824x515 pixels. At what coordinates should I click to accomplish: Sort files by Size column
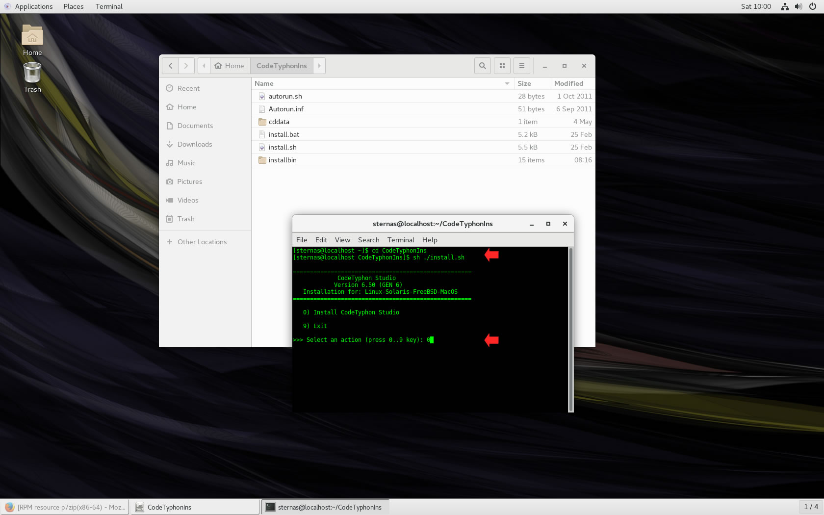(x=532, y=83)
